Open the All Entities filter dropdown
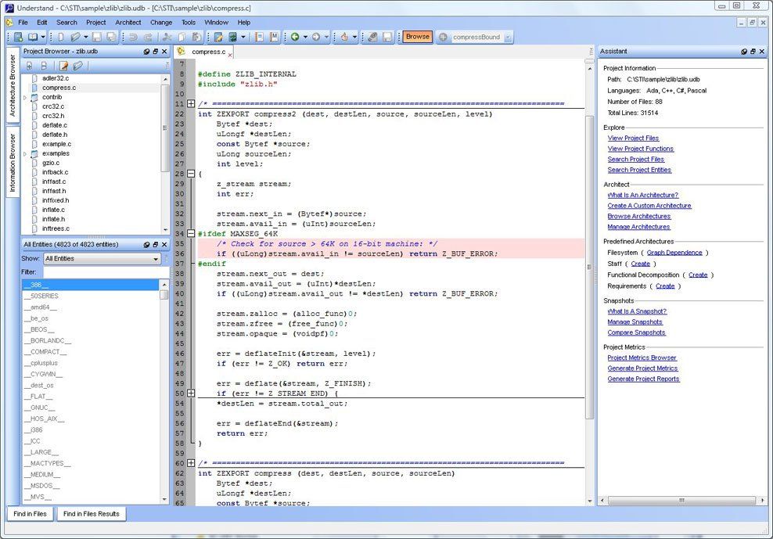 coord(155,259)
